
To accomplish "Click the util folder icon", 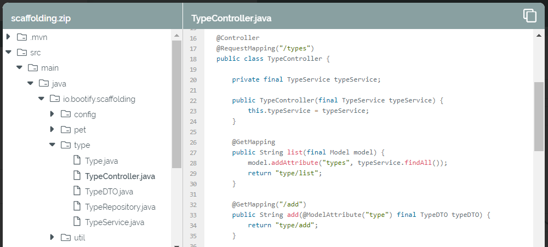I will coord(66,238).
